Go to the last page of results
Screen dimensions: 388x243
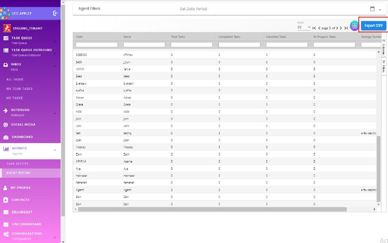tap(346, 28)
